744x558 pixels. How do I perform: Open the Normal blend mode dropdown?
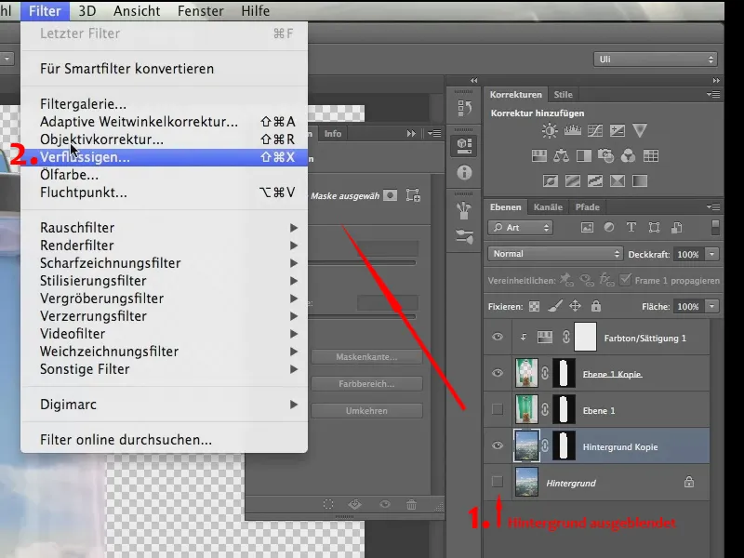[554, 254]
